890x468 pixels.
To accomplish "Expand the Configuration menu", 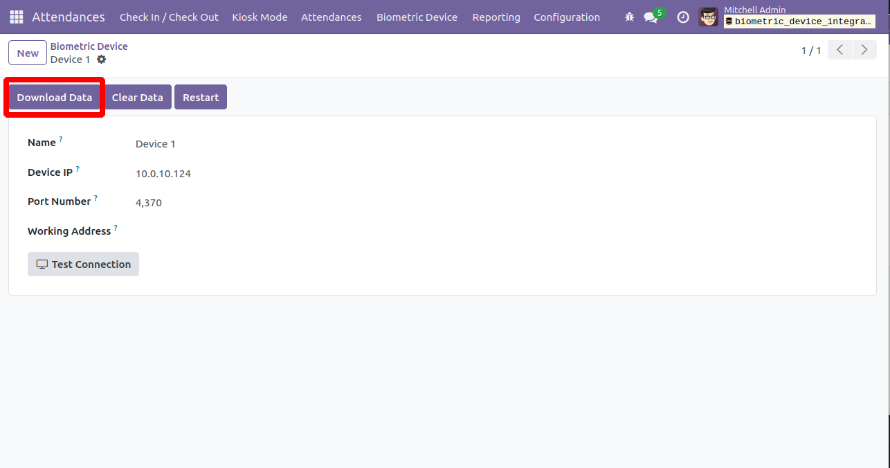I will [567, 17].
